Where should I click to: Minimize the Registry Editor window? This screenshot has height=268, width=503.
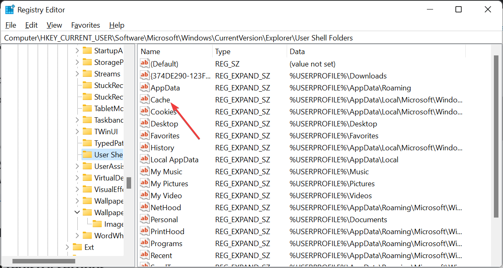point(430,9)
